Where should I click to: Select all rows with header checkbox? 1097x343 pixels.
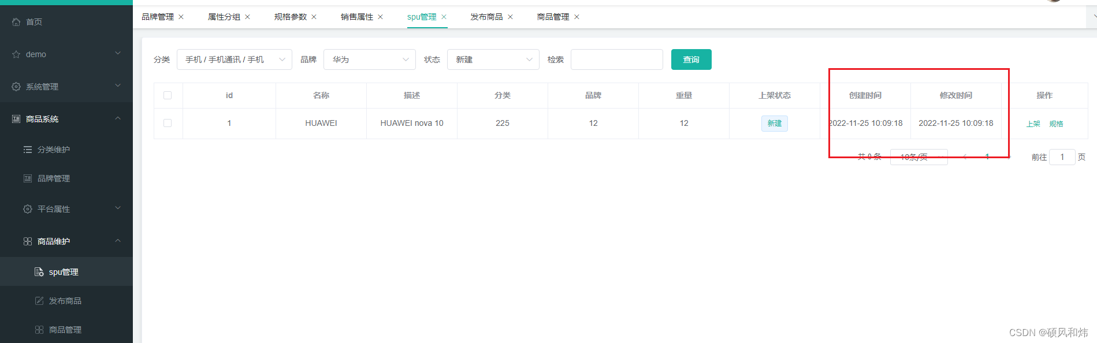pyautogui.click(x=168, y=95)
